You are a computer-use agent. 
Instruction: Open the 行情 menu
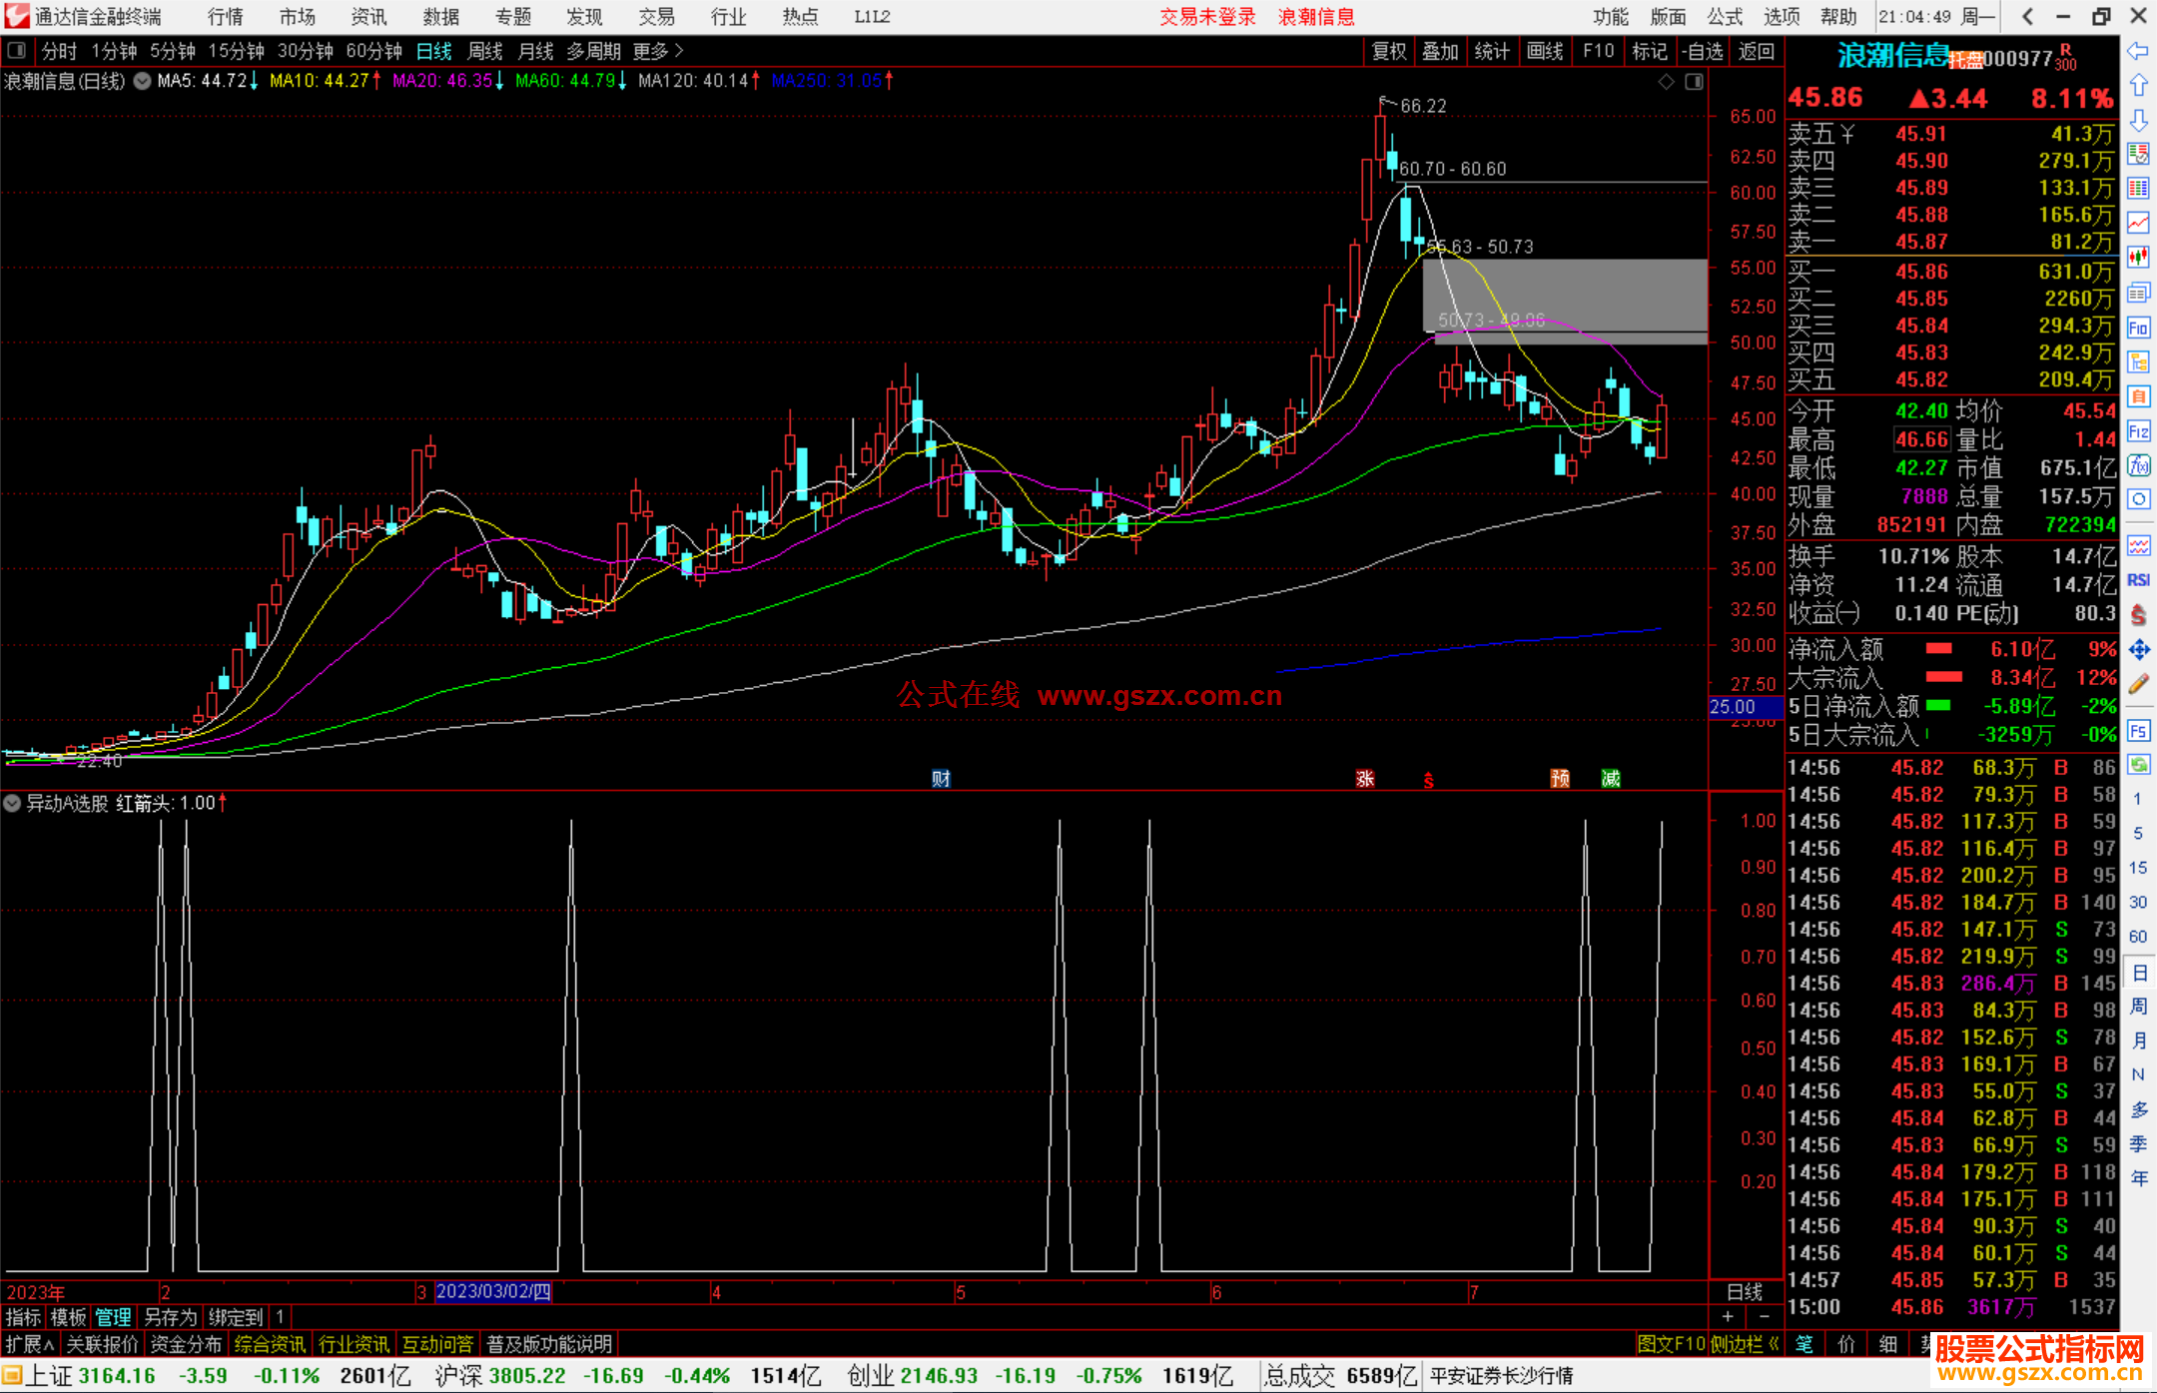(x=226, y=16)
